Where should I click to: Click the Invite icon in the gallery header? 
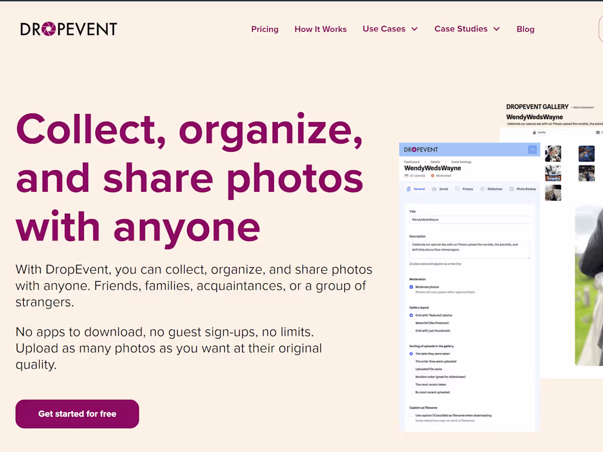(533, 132)
